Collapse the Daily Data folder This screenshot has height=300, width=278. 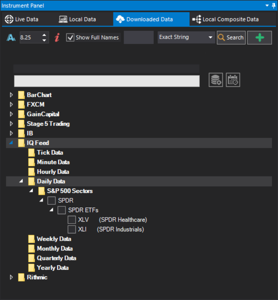pos(21,181)
